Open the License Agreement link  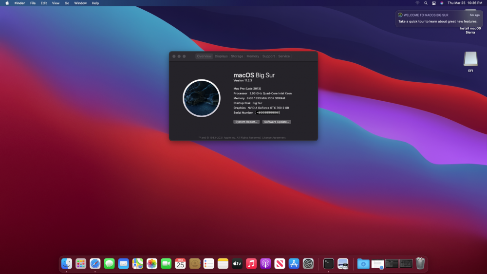pos(274,137)
